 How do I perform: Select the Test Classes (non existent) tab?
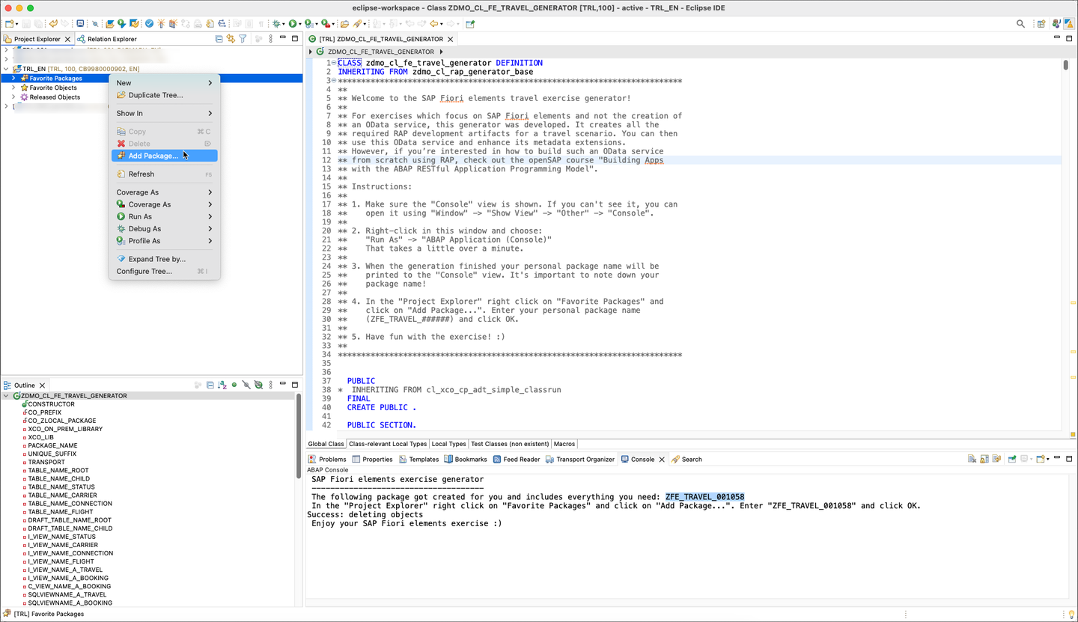pyautogui.click(x=510, y=444)
